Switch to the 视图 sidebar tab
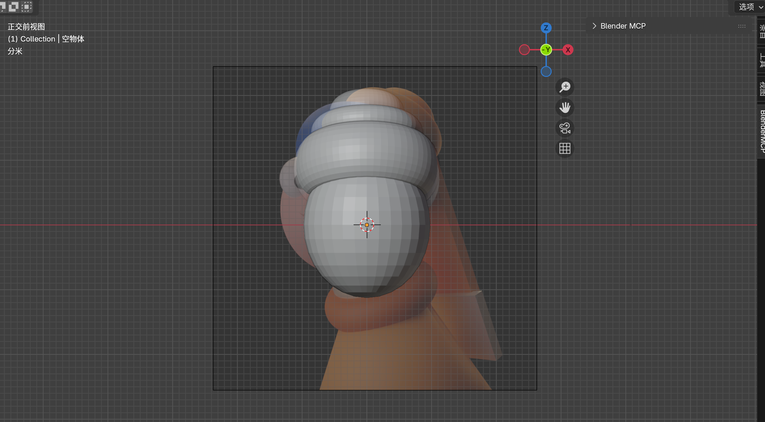The image size is (765, 422). click(762, 88)
